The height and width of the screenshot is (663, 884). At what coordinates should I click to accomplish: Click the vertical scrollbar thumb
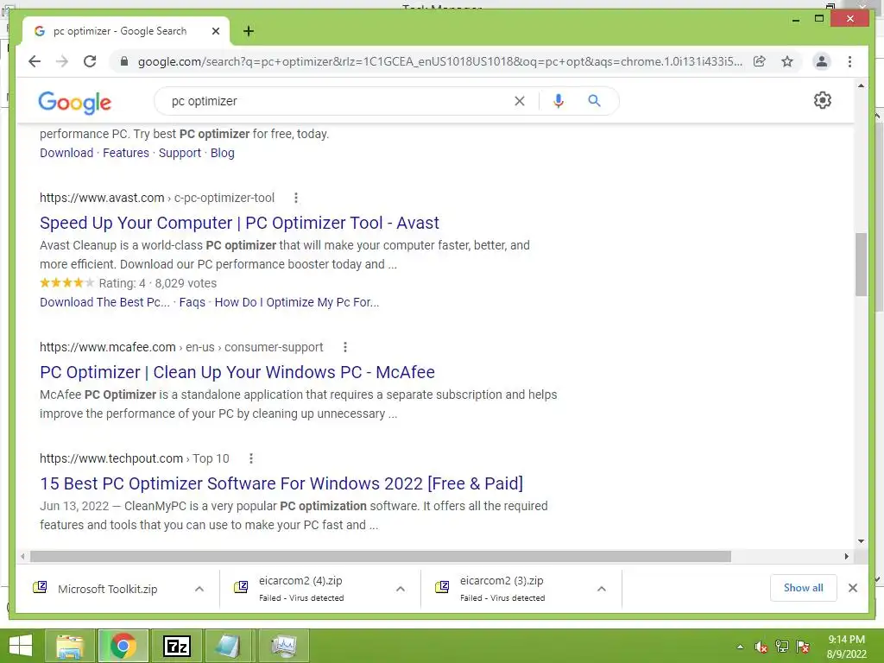coord(861,264)
